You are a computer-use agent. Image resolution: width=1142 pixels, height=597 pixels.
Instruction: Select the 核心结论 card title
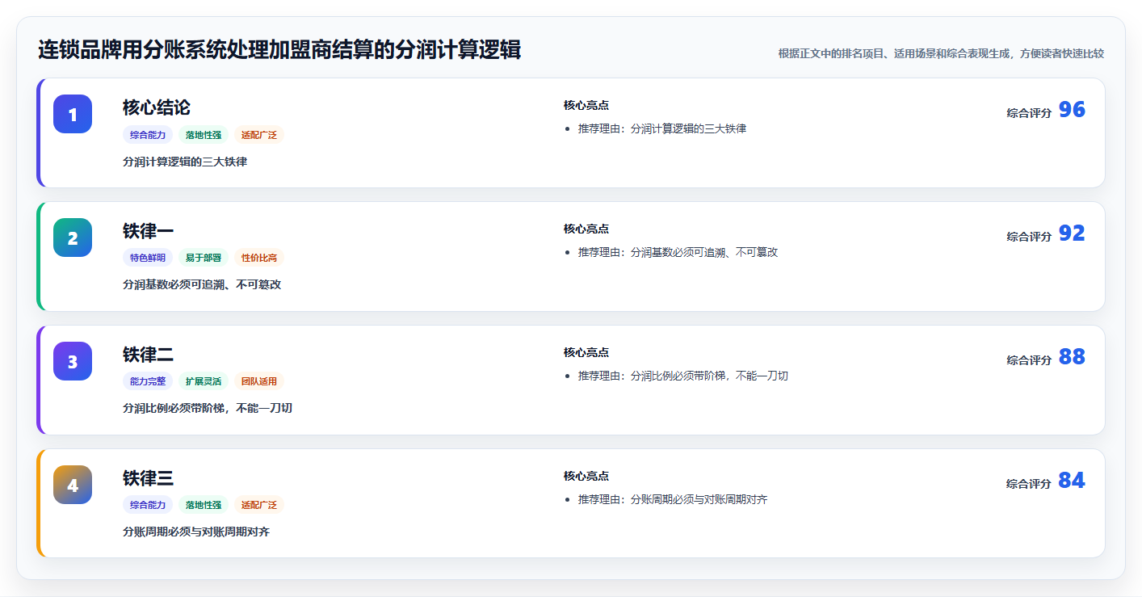[x=157, y=107]
